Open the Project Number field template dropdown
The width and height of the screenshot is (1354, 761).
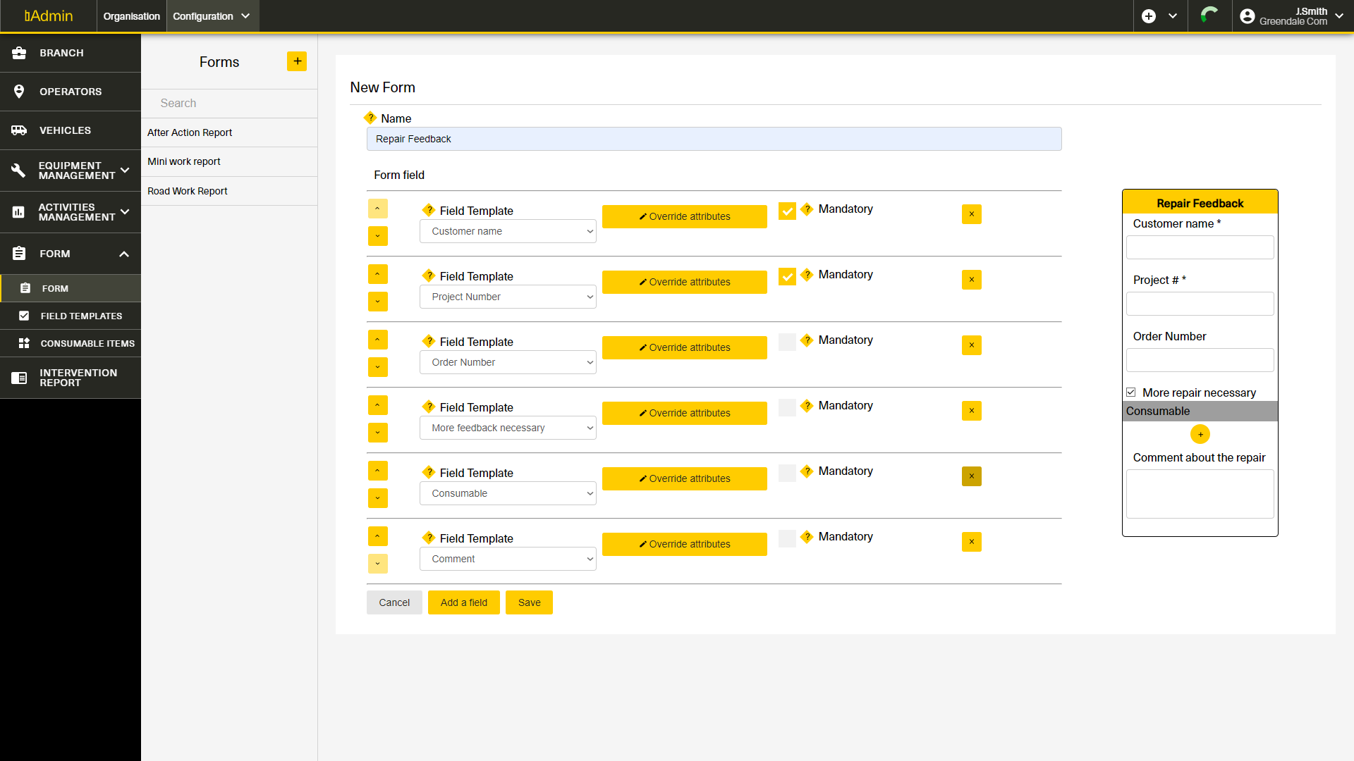point(508,297)
